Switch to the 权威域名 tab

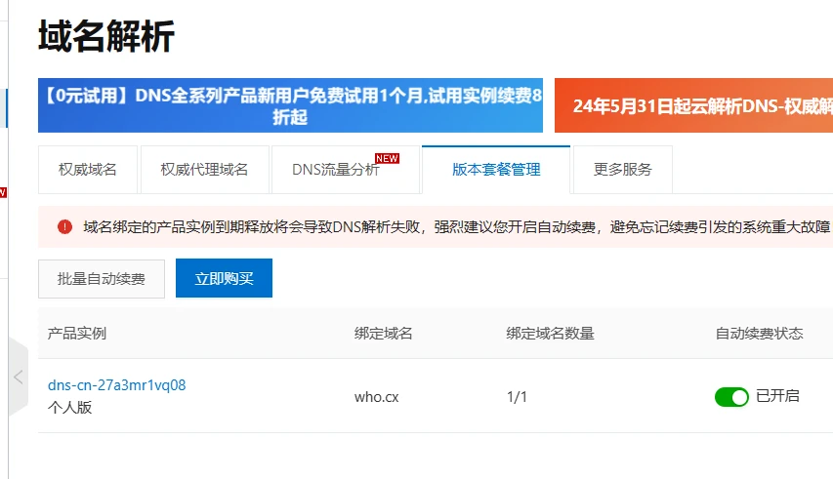87,170
